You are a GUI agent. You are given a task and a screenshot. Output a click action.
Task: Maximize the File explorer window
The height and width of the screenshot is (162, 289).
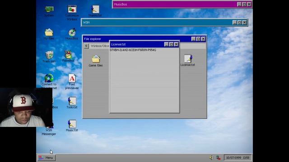[x=198, y=39]
